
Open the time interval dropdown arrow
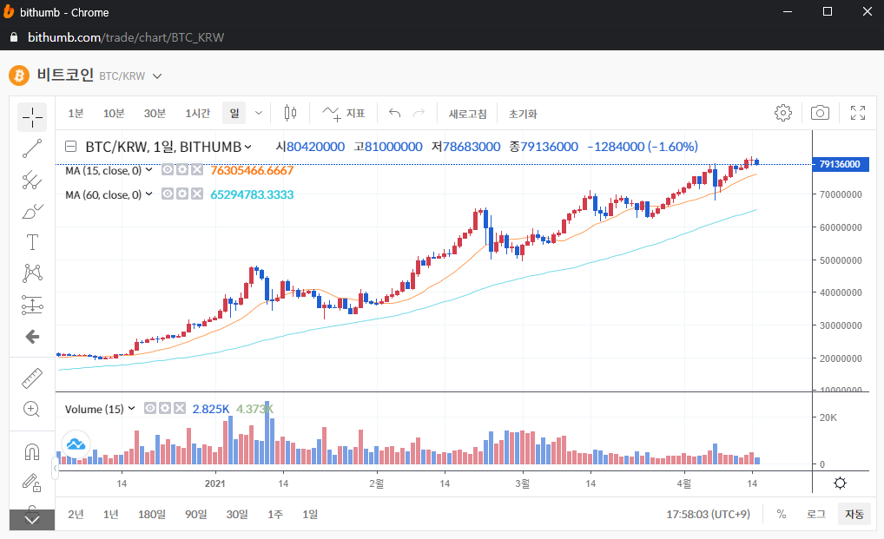click(x=259, y=113)
